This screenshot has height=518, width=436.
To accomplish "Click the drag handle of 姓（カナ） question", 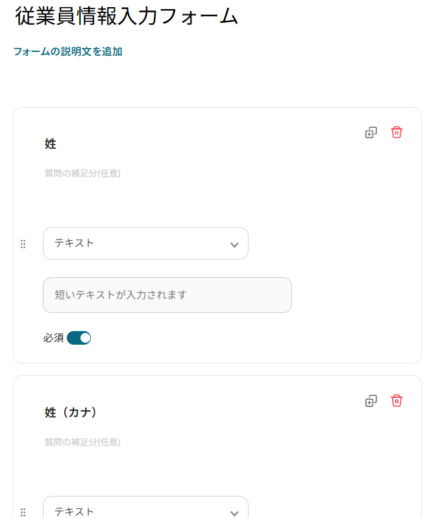I will (x=23, y=512).
